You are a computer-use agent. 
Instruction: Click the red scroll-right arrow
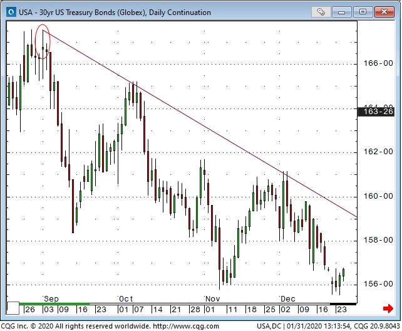coord(388,308)
